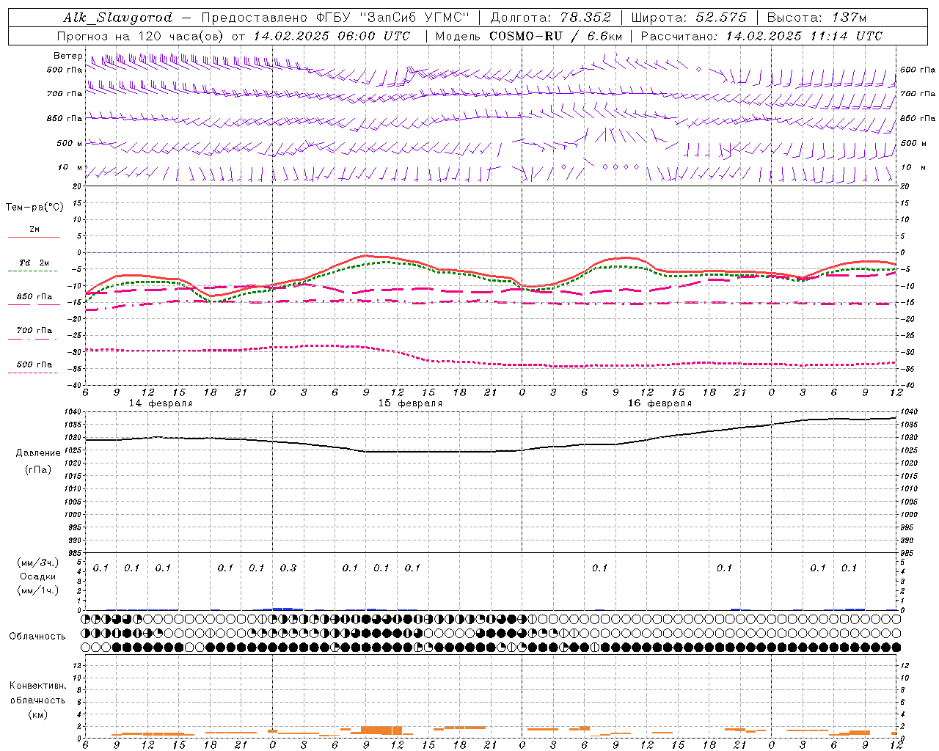The width and height of the screenshot is (939, 751).
Task: Select the elevation label Высота: 137м
Action: point(817,18)
